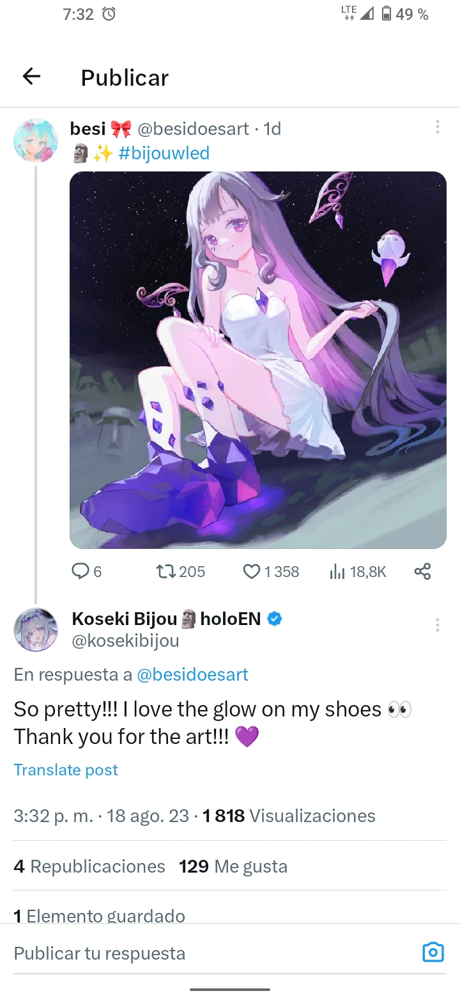Click the back arrow next to Publicar
Viewport: 460px width, 998px height.
pyautogui.click(x=31, y=76)
